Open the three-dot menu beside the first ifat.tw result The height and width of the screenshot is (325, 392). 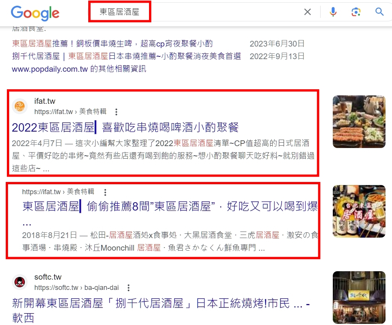click(116, 112)
